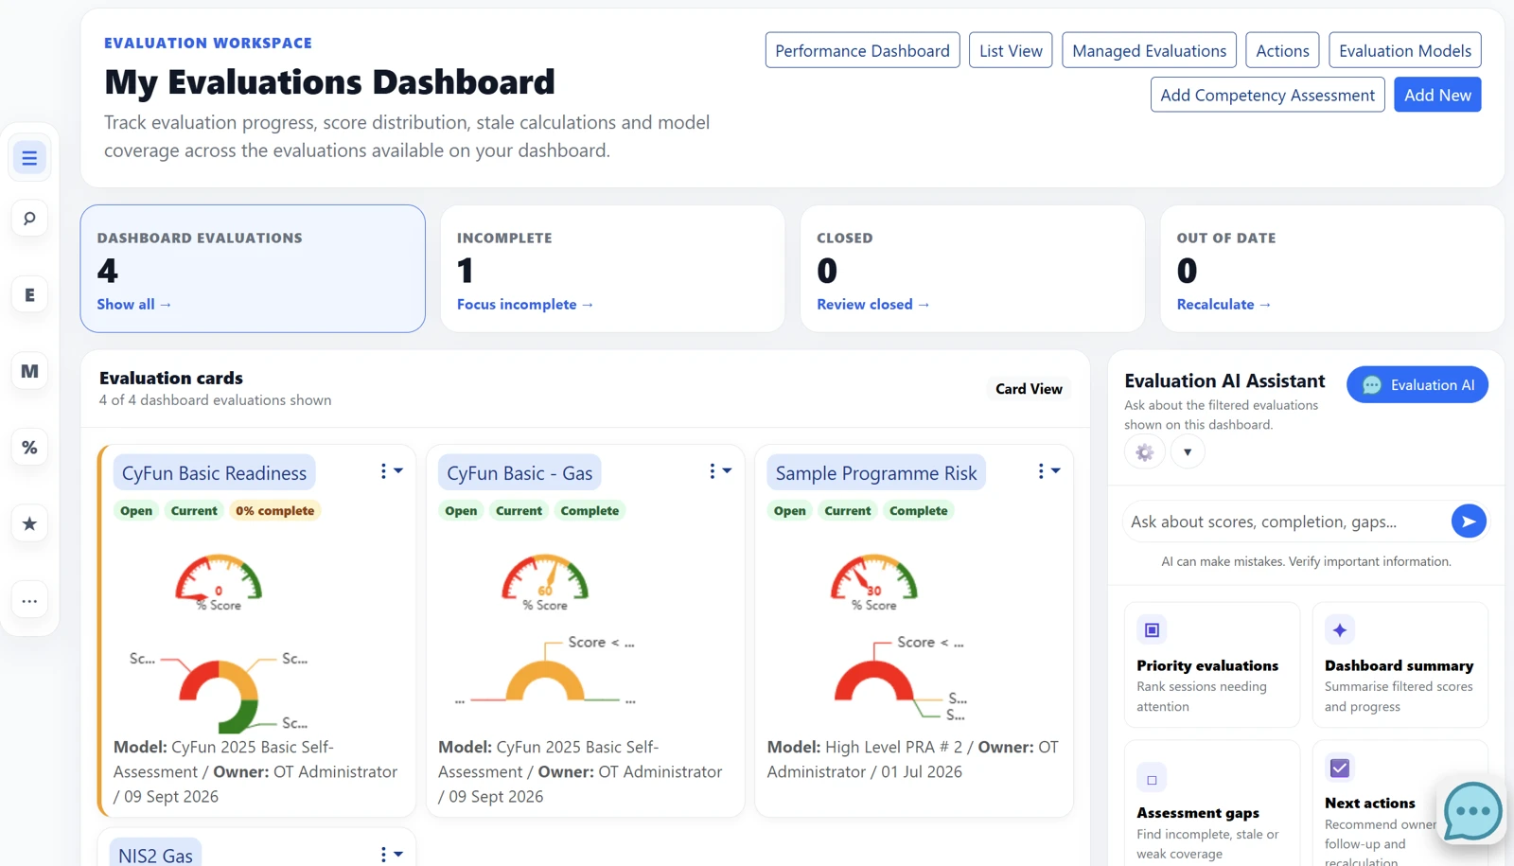Open CyFun Basic Readiness card options menu
Image resolution: width=1514 pixels, height=866 pixels.
click(391, 471)
